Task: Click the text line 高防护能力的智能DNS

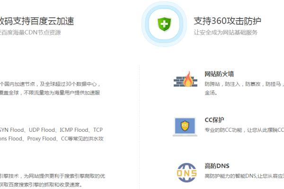Action: (x=244, y=176)
